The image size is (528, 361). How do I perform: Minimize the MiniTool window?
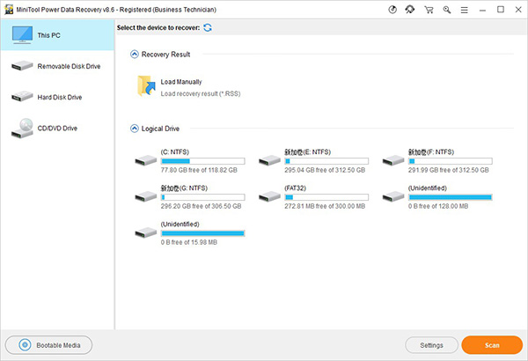point(482,10)
